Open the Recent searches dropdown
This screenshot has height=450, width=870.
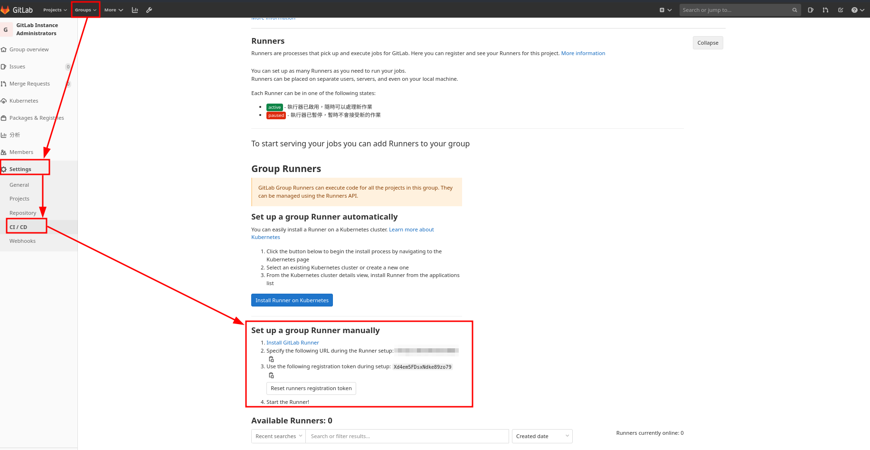(278, 436)
